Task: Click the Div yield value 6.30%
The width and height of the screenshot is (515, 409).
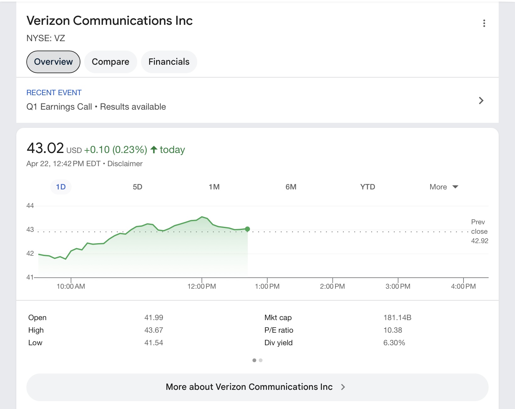Action: coord(394,343)
